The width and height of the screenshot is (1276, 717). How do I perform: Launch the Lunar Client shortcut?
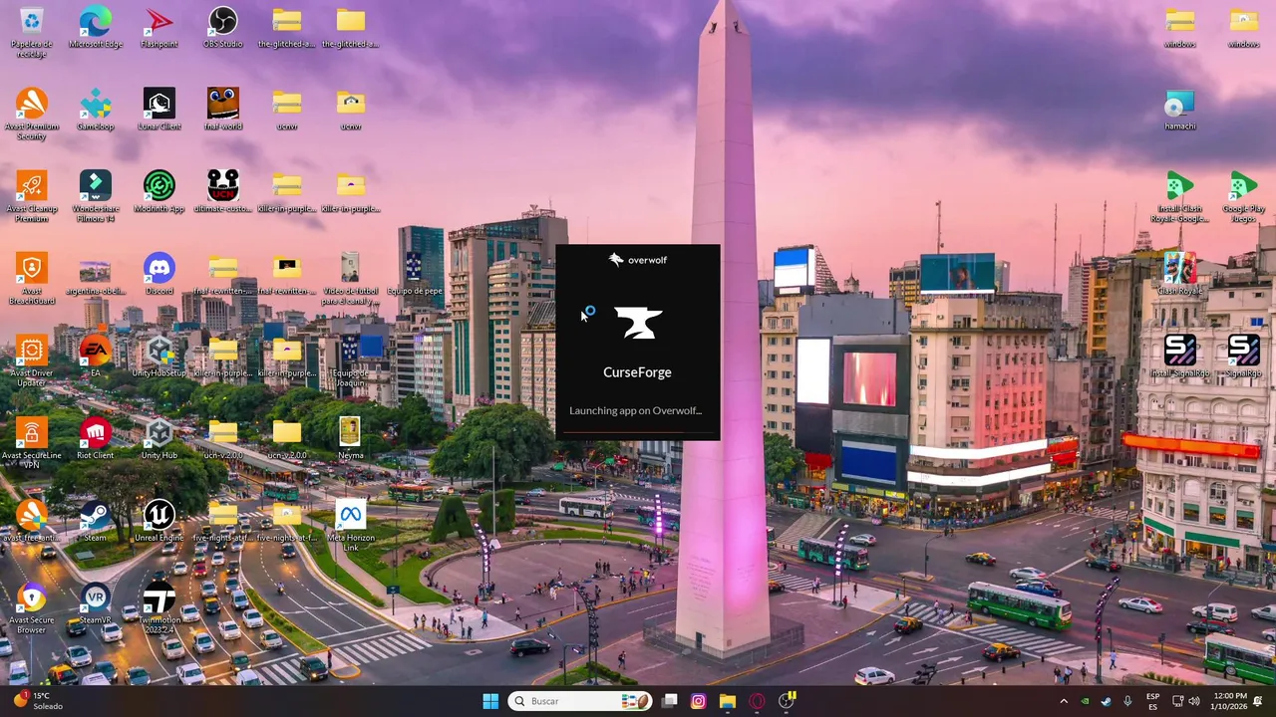pyautogui.click(x=159, y=110)
